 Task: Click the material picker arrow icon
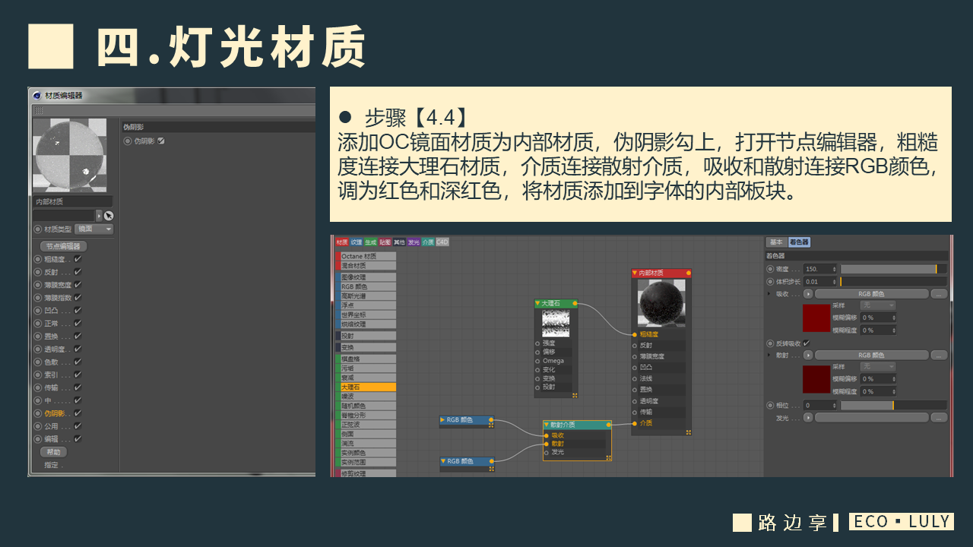[x=109, y=216]
